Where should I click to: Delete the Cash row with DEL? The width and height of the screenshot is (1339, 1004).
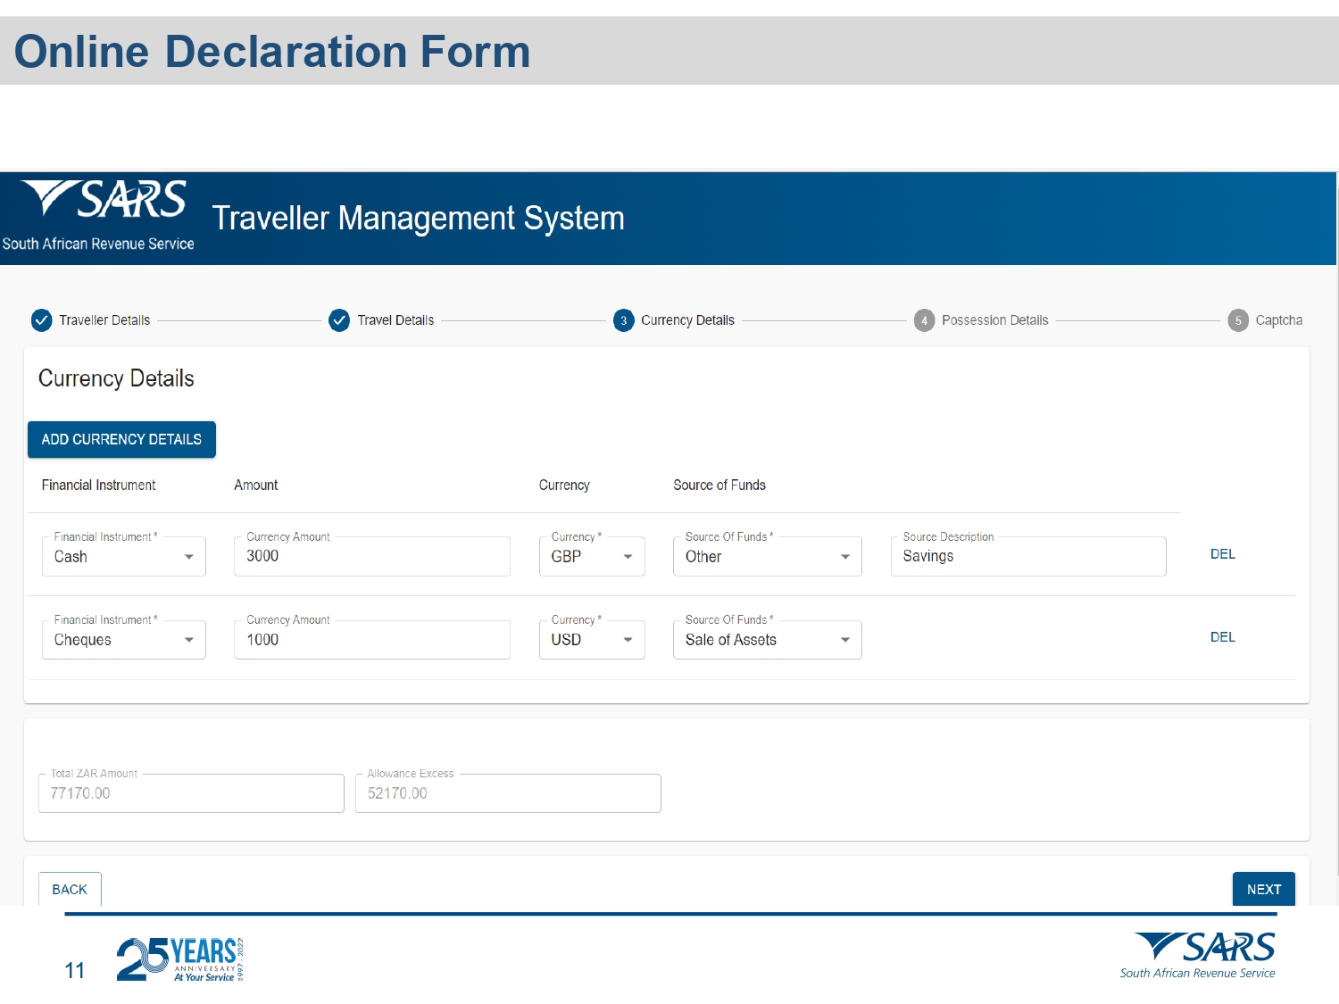1222,554
